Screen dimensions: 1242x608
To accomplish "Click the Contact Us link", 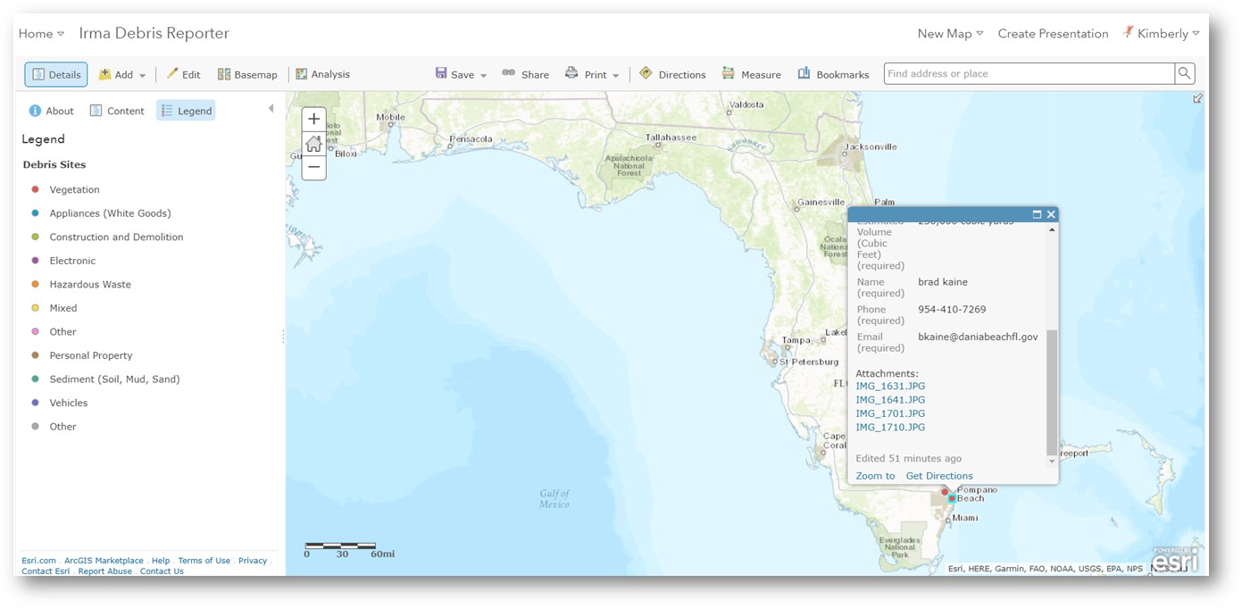I will coord(162,571).
